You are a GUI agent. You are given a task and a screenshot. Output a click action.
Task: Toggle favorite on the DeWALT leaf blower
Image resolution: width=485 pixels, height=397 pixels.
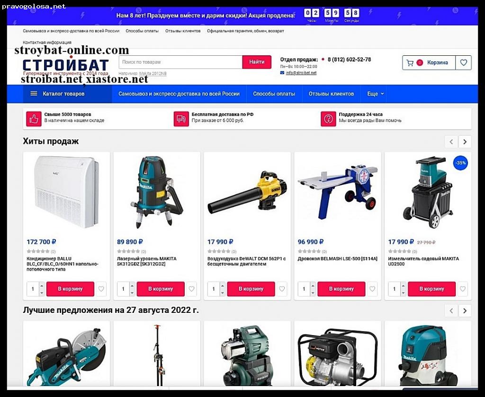tap(282, 289)
